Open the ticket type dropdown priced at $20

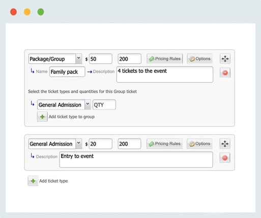[55, 144]
